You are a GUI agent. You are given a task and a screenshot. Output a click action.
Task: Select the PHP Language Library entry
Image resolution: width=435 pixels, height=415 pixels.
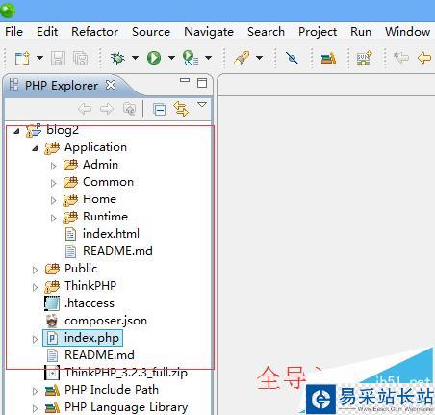click(126, 407)
